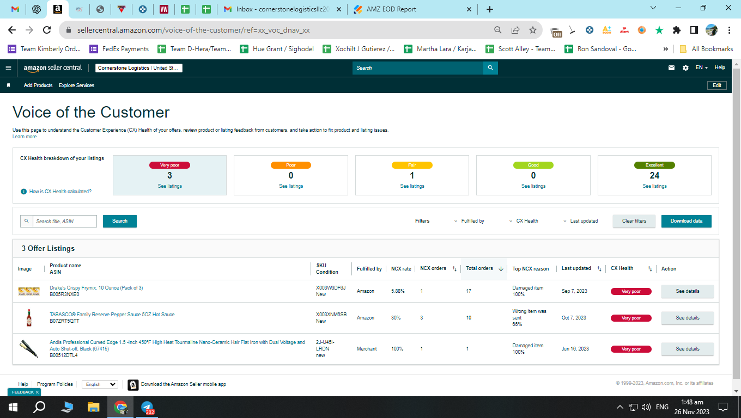Open Explore Services in the Seller Central bar
This screenshot has height=418, width=741.
tap(76, 85)
